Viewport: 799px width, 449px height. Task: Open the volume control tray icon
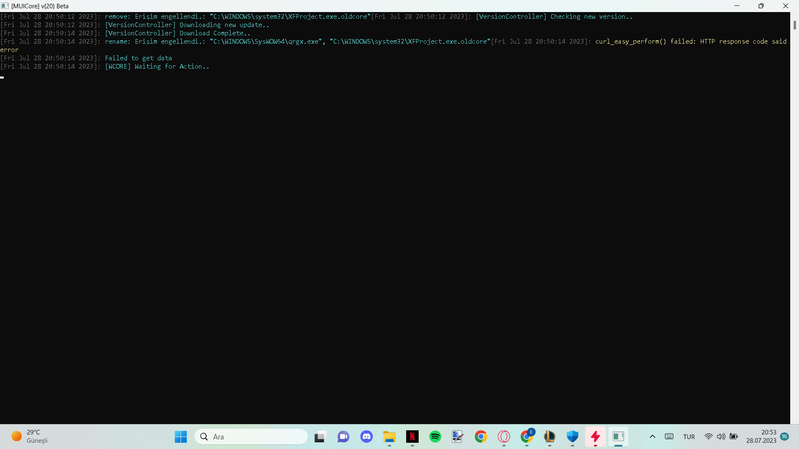pyautogui.click(x=721, y=437)
